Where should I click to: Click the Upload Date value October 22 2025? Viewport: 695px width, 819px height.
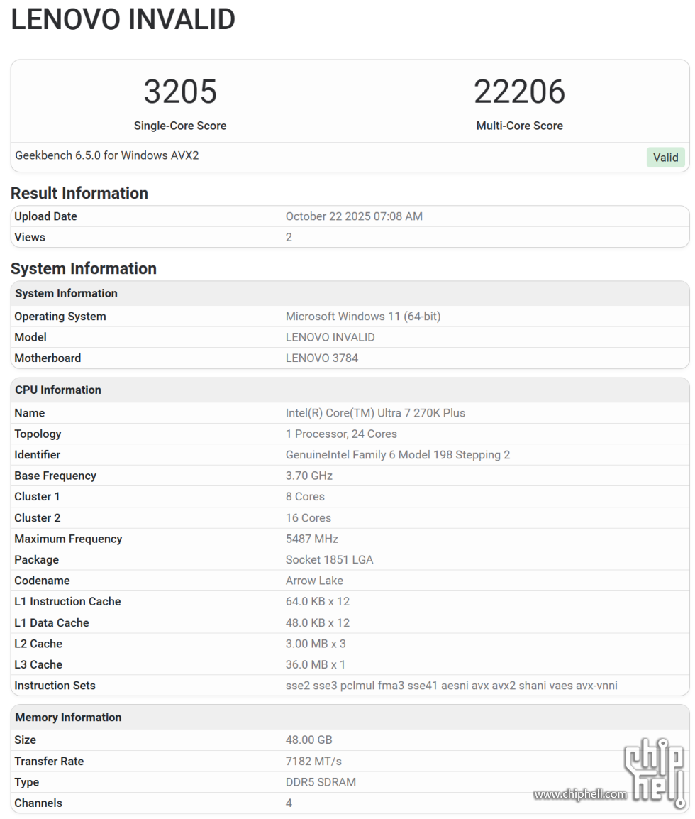[354, 216]
